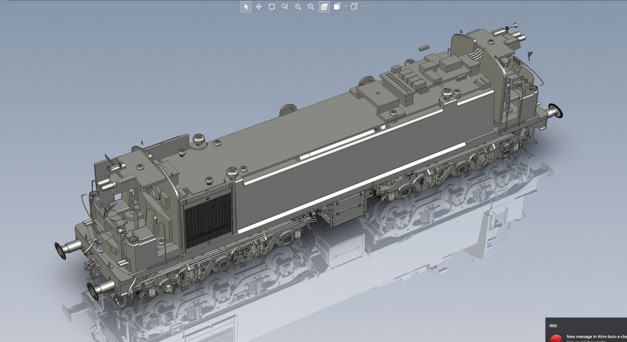Click the wireframe box view icon

click(x=354, y=6)
